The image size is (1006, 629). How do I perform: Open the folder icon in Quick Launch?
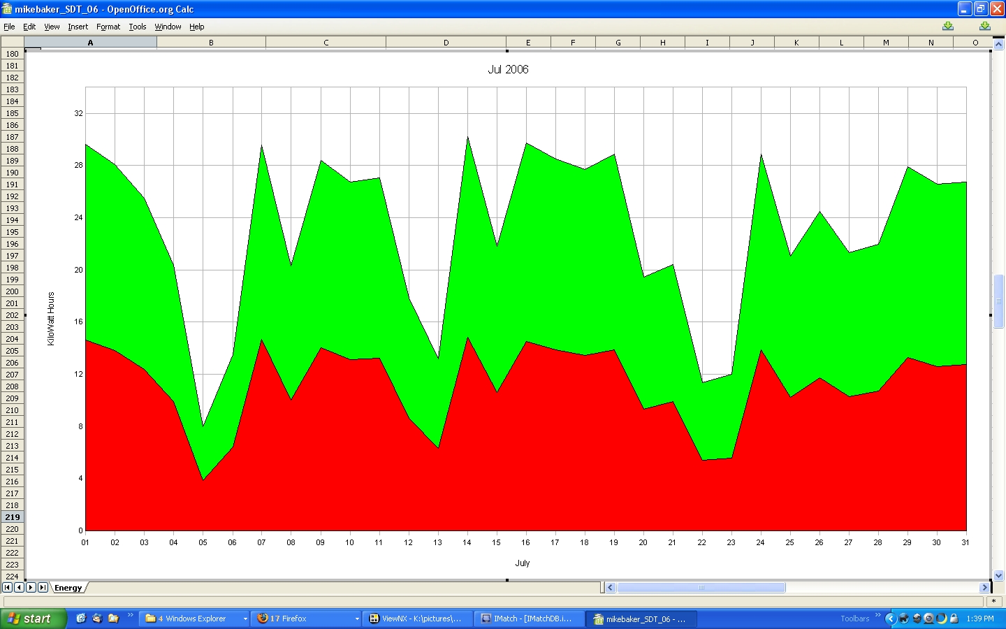(x=113, y=619)
